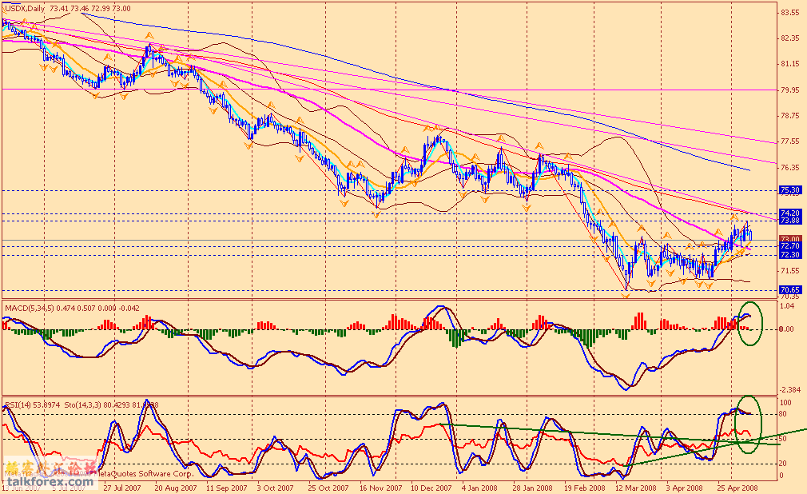Click the 81.15 price axis label
The height and width of the screenshot is (494, 807).
coord(790,65)
